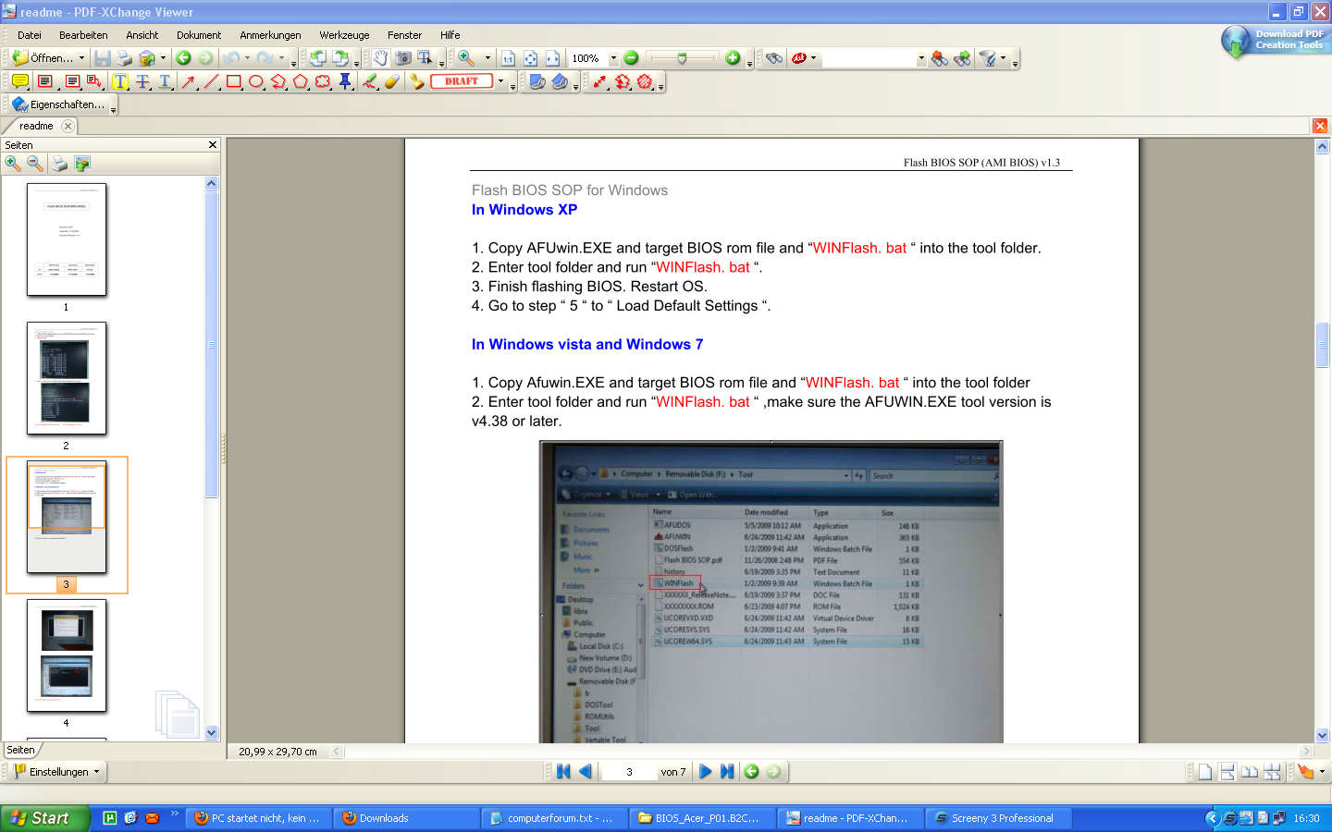Click the page number input field
Image resolution: width=1332 pixels, height=832 pixels.
coord(628,772)
